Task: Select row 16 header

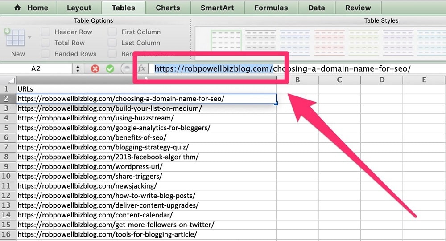Action: [8, 234]
